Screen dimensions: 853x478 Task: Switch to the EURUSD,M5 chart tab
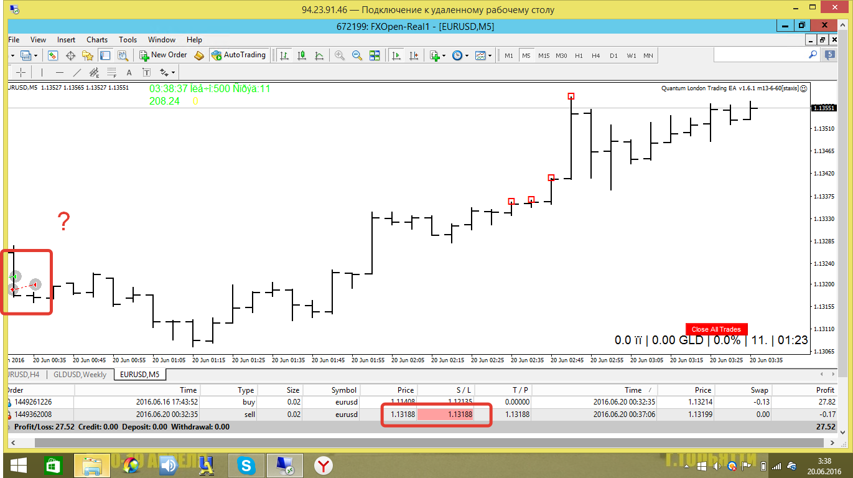point(139,375)
